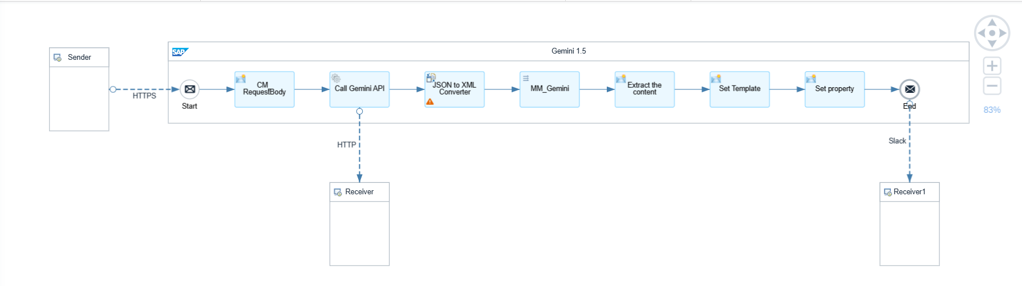Viewport: 1022px width, 286px height.
Task: Click the icon on Set Template step
Action: (716, 79)
